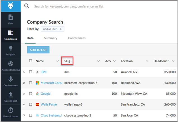Open the Account Scoring target icon
The image size is (178, 122).
tap(10, 64)
